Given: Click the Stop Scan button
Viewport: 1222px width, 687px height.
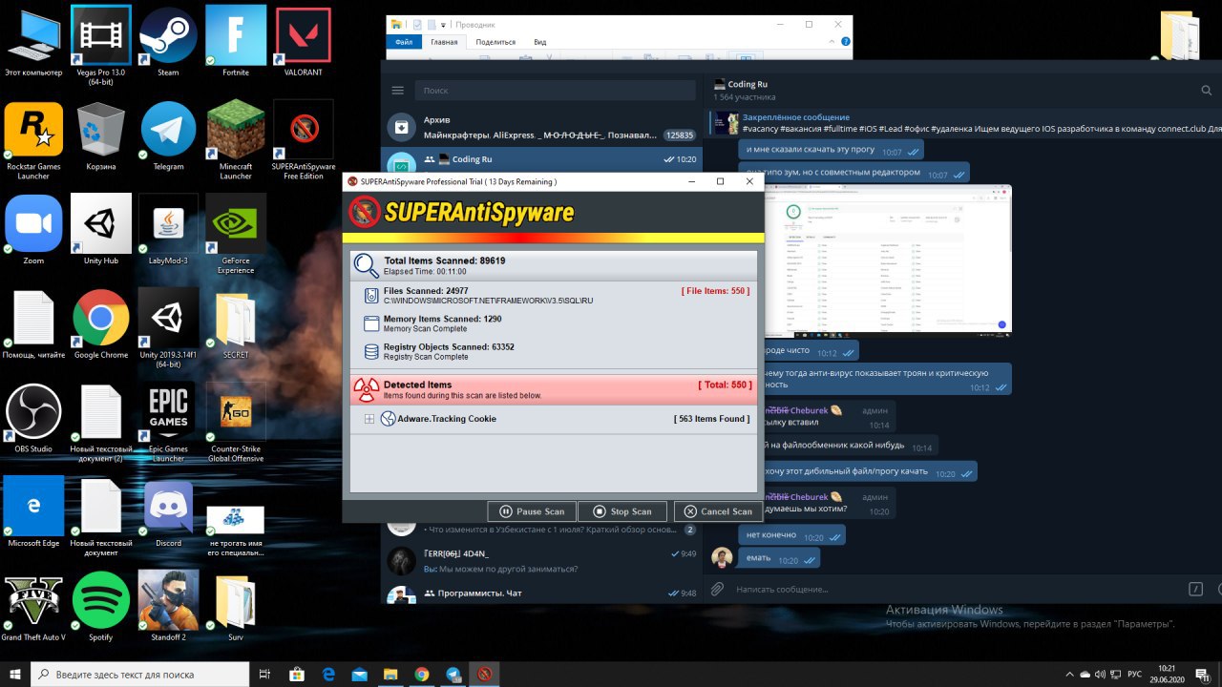Looking at the screenshot, I should (x=622, y=511).
